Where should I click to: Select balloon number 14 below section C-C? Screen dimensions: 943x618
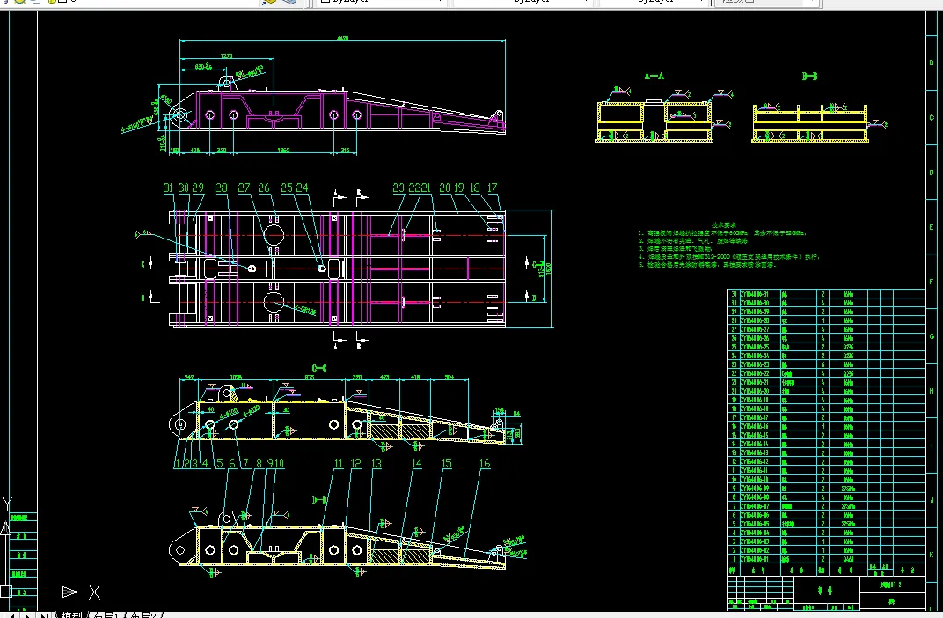[417, 463]
